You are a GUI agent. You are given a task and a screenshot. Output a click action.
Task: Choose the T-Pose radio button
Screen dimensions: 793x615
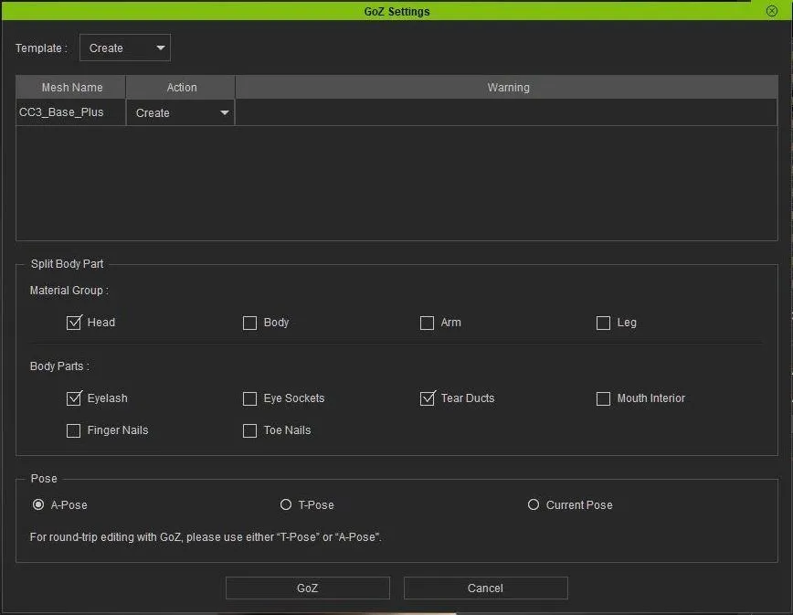[286, 504]
